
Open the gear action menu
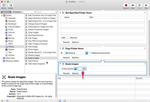point(3,101)
